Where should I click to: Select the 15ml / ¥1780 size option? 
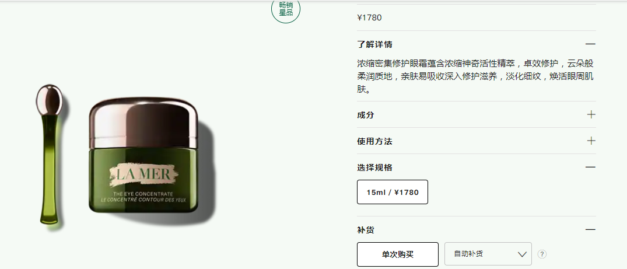click(393, 192)
